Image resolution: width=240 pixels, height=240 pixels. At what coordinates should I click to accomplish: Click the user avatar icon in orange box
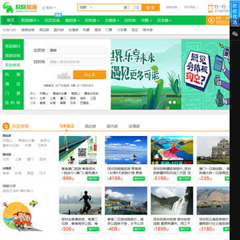(x=211, y=21)
